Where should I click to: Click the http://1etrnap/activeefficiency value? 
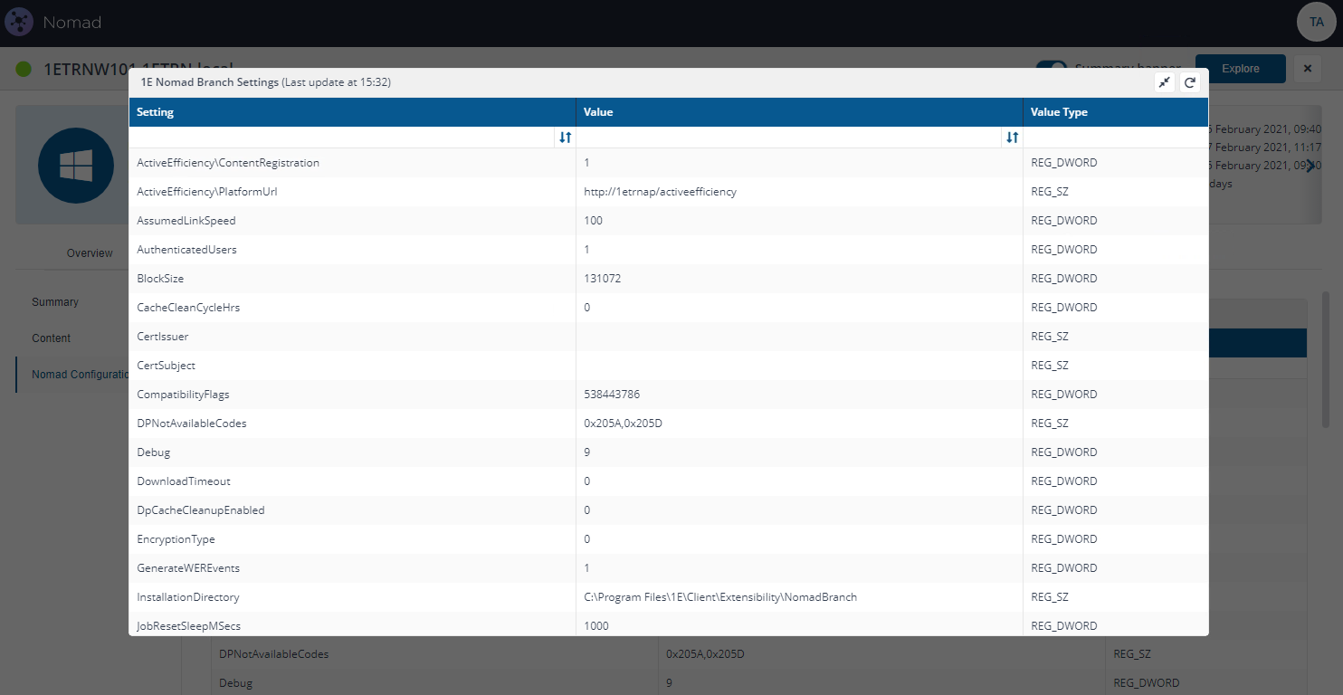(660, 192)
